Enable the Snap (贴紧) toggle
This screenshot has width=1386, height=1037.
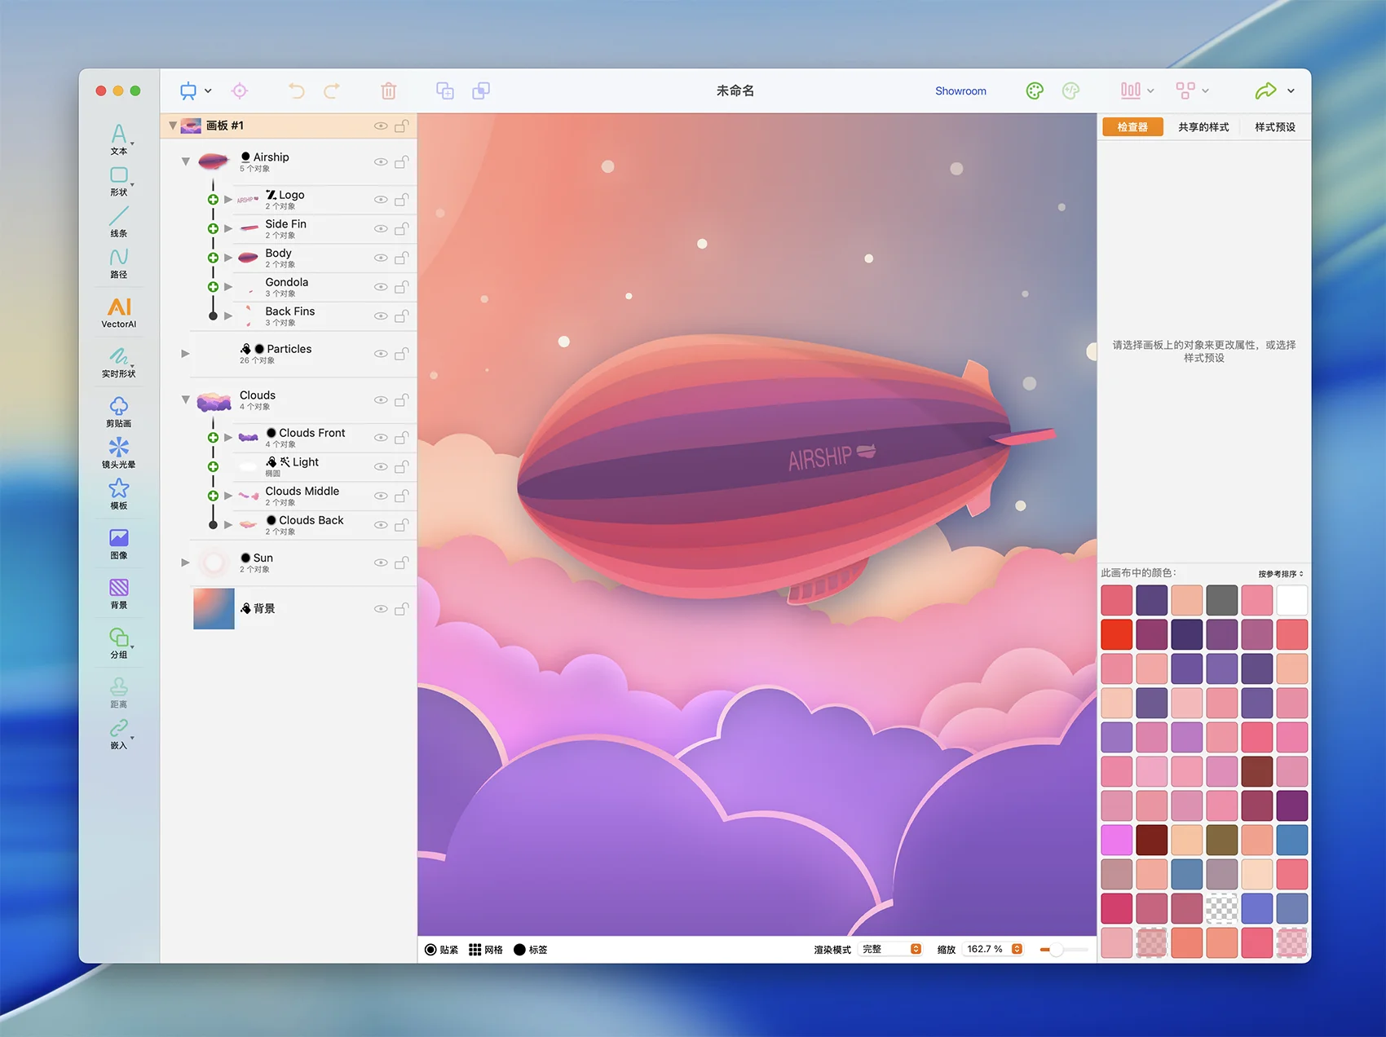(x=431, y=950)
